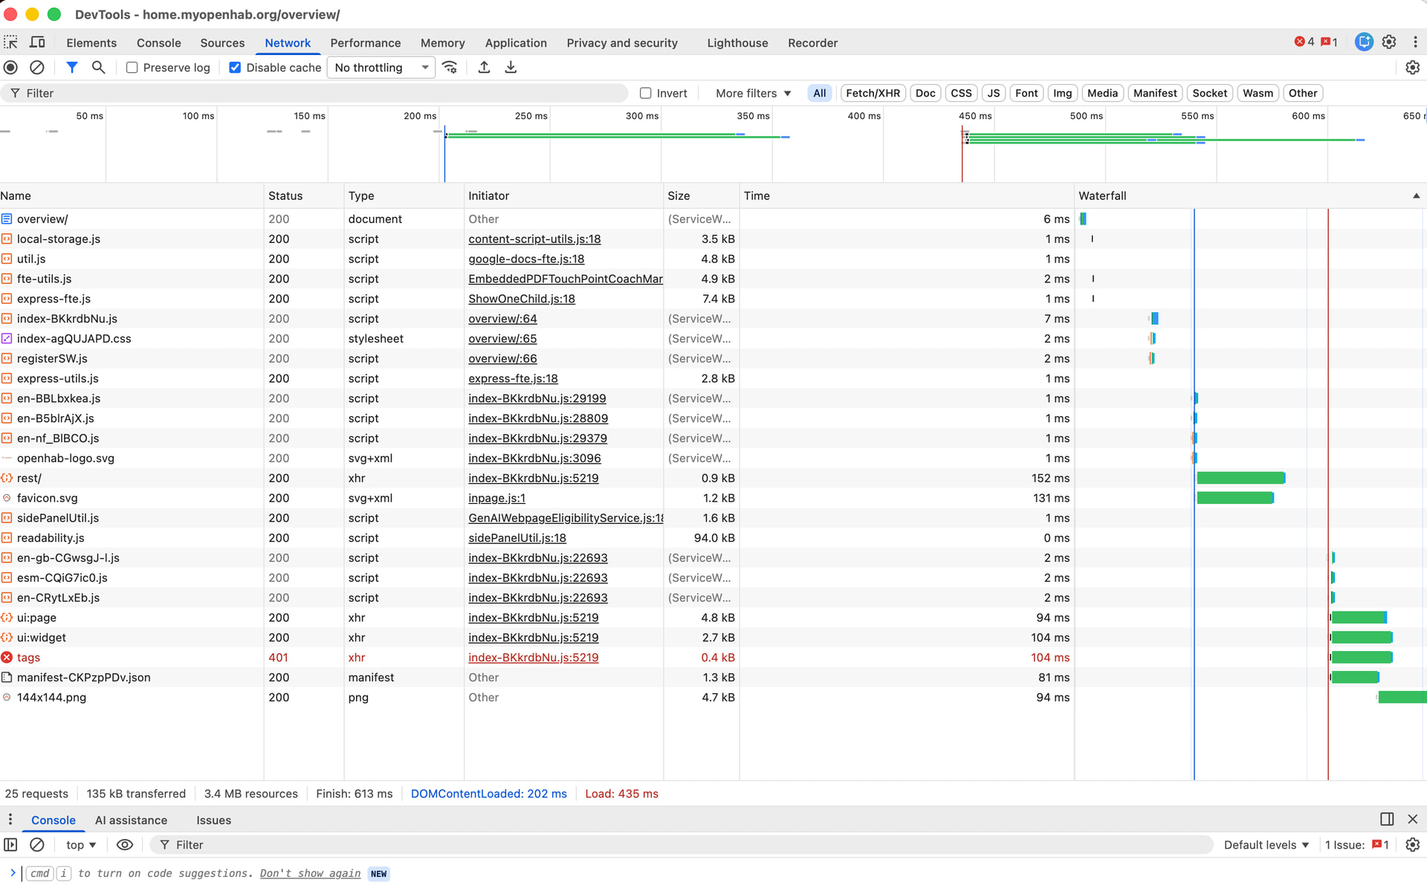Click the export HAR download icon
This screenshot has width=1427, height=894.
click(x=511, y=68)
